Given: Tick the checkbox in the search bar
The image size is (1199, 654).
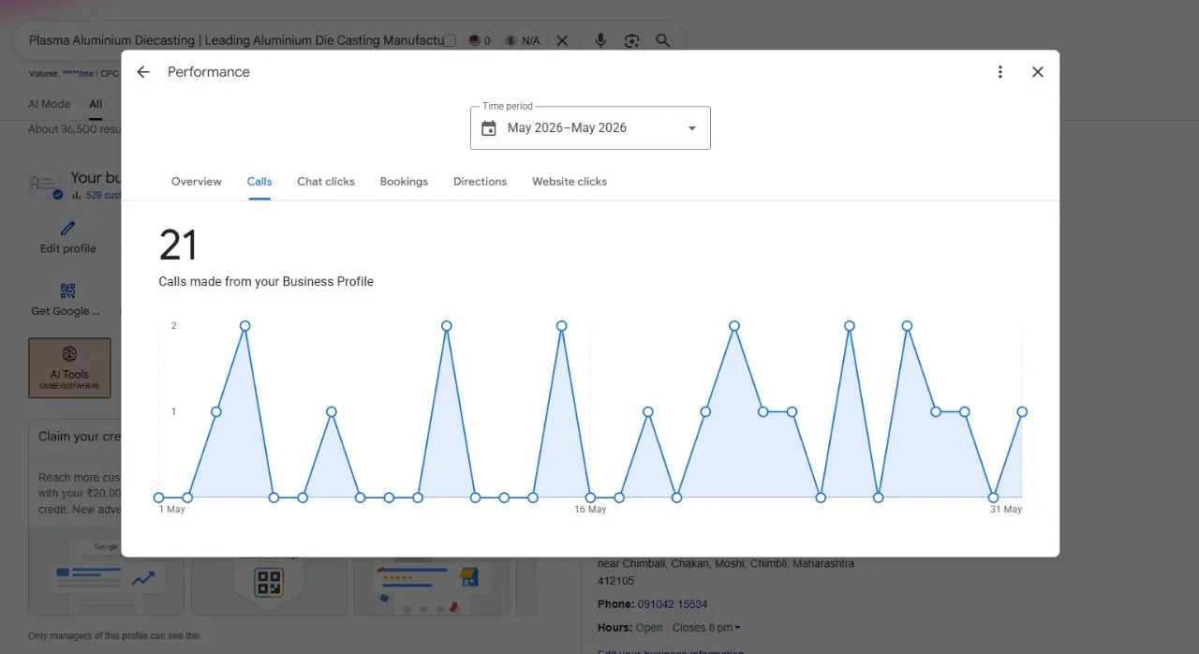Looking at the screenshot, I should pos(451,40).
